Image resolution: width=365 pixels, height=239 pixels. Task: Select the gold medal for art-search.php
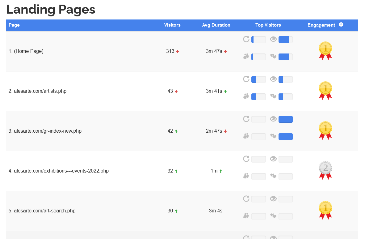click(x=325, y=210)
